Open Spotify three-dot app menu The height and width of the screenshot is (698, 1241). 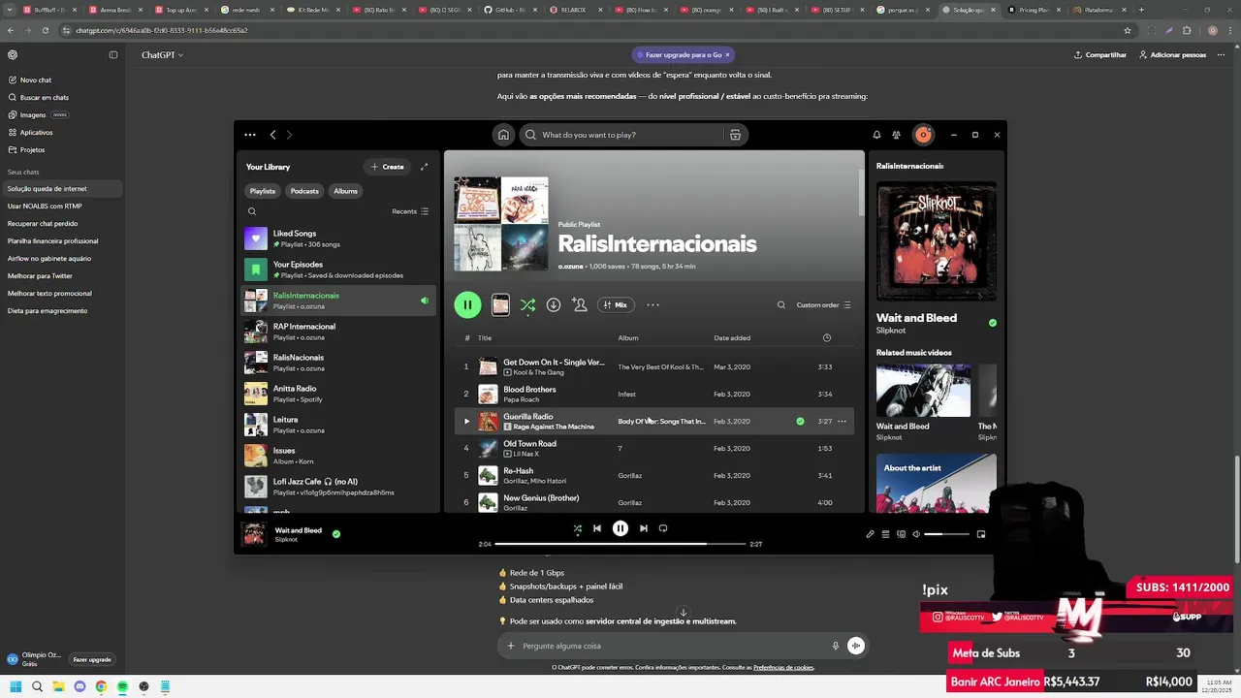point(250,135)
